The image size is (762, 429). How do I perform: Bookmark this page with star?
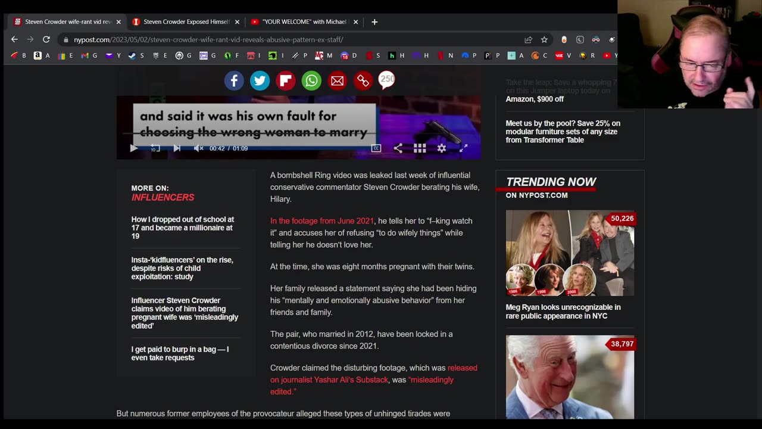point(544,39)
